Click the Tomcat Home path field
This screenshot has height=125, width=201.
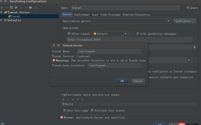pos(109,51)
